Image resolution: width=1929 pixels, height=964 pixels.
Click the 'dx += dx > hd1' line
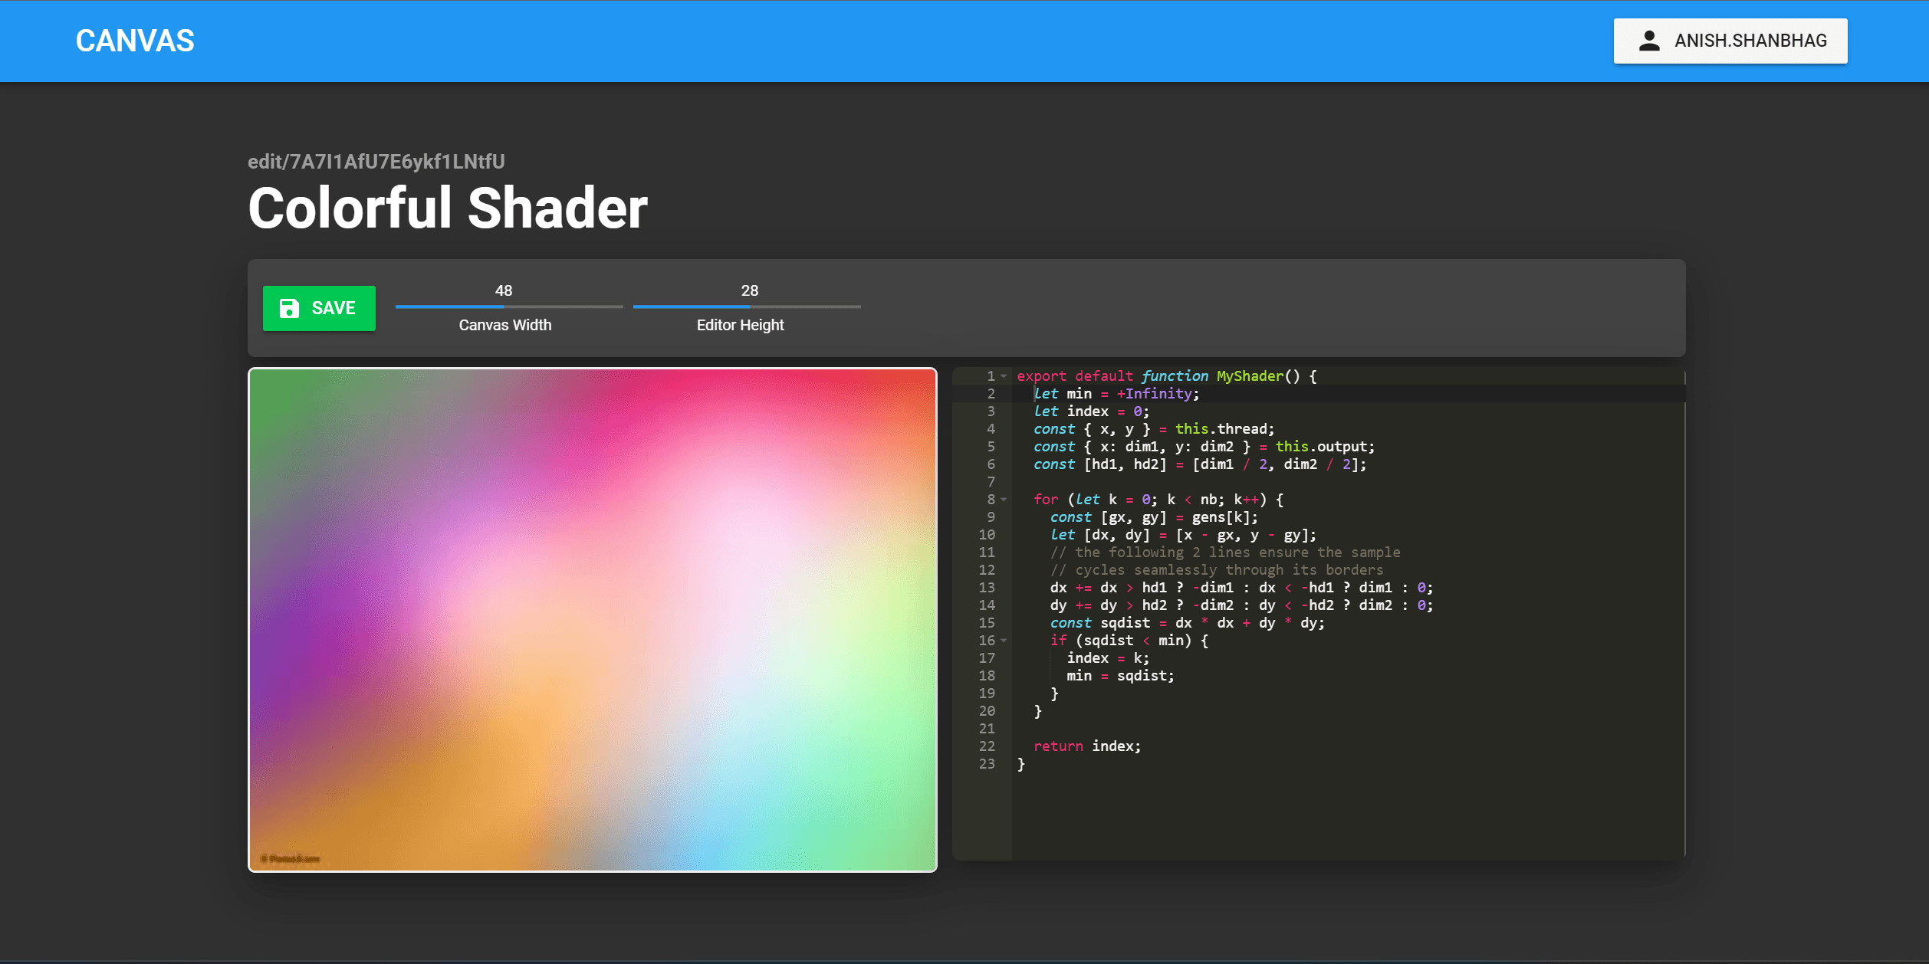tap(1241, 588)
